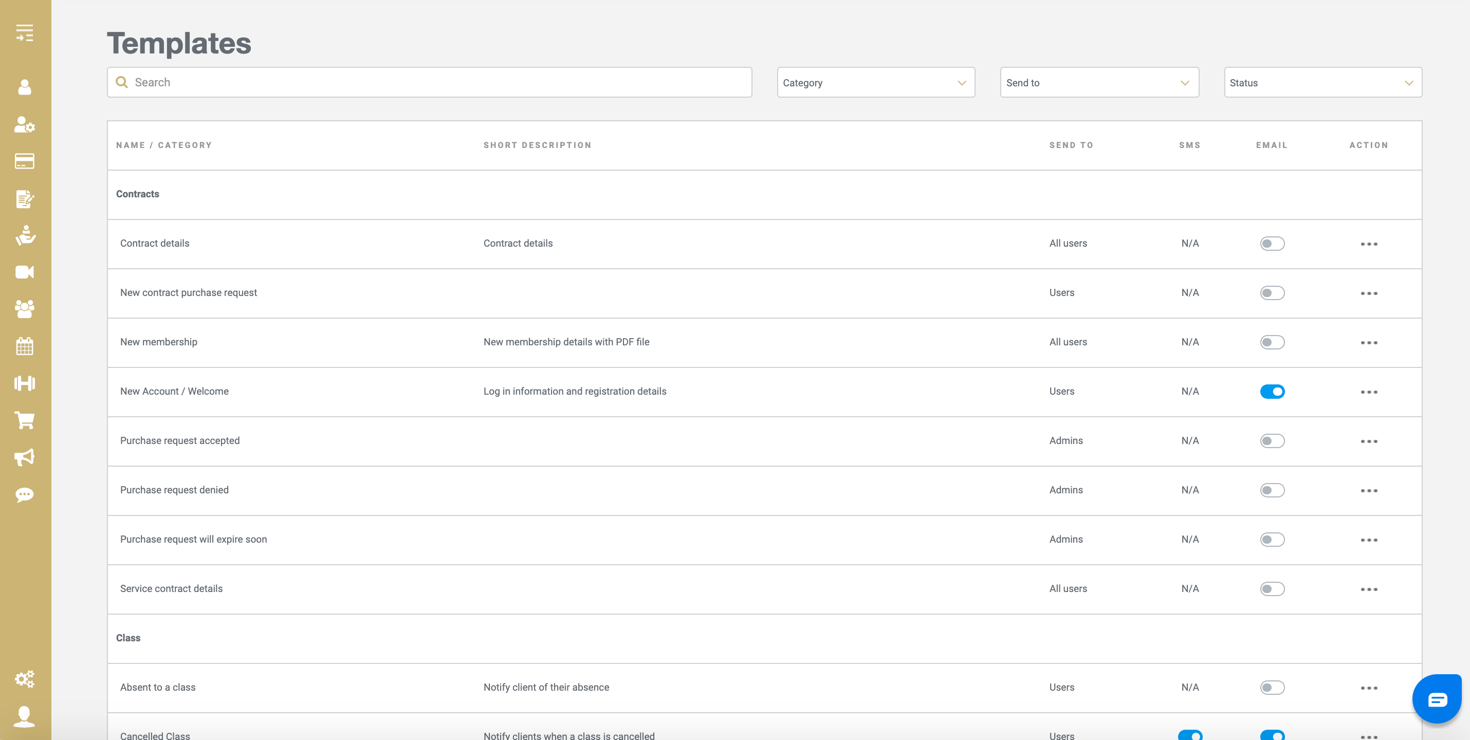The width and height of the screenshot is (1470, 740).
Task: Open the calendar sidebar icon
Action: (25, 346)
